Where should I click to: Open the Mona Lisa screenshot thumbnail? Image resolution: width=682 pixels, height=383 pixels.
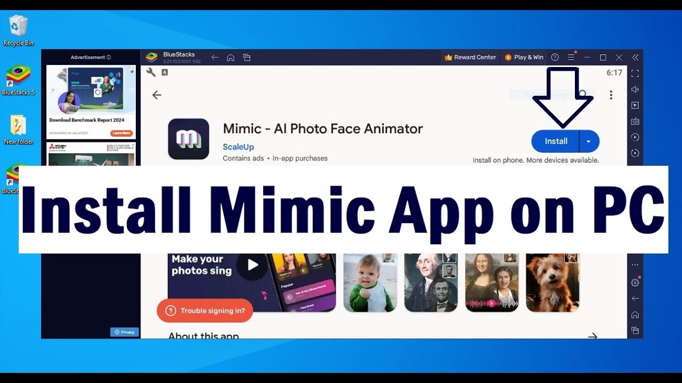point(492,282)
